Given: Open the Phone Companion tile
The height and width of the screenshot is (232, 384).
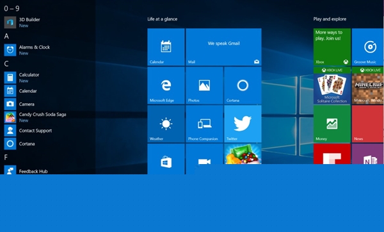Looking at the screenshot, I should (204, 124).
